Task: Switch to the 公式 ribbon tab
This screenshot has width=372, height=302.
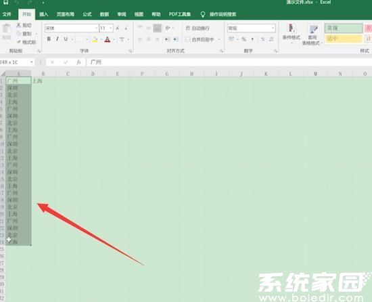Action: (87, 14)
